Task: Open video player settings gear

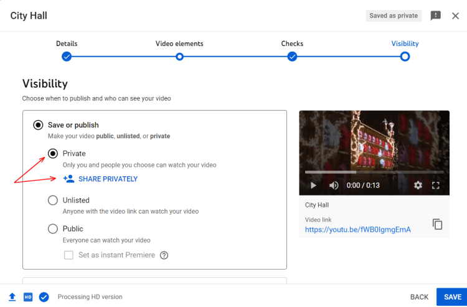Action: click(x=418, y=185)
